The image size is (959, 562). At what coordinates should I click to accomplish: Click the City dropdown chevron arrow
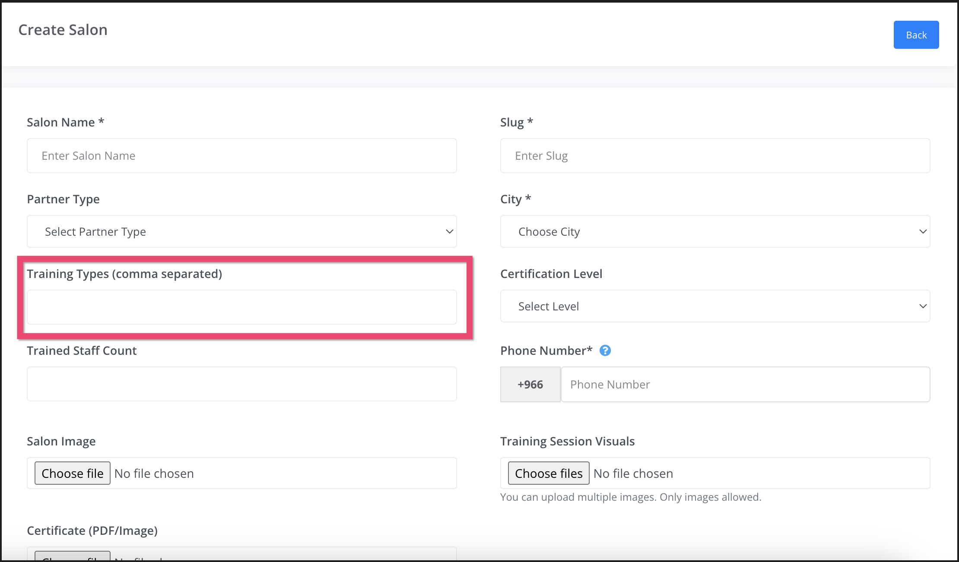923,232
